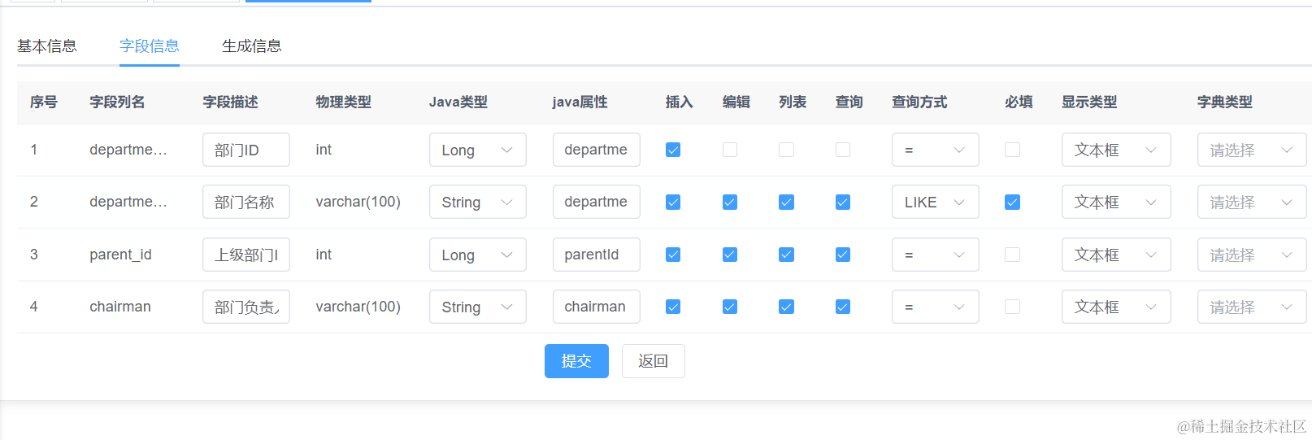This screenshot has width=1312, height=440.
Task: Uncheck the required checkbox for 部门名称 row
Action: click(1012, 202)
